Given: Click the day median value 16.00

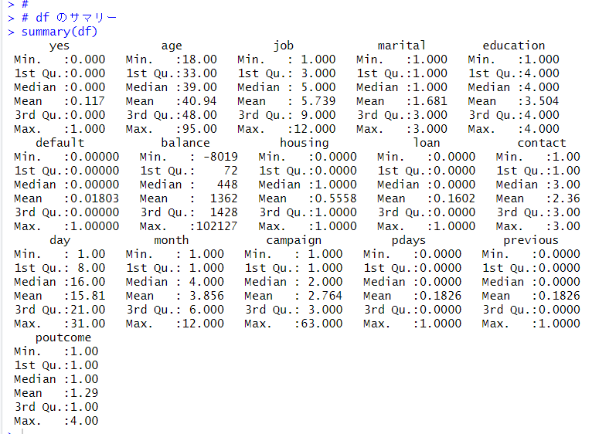Looking at the screenshot, I should pyautogui.click(x=88, y=282).
